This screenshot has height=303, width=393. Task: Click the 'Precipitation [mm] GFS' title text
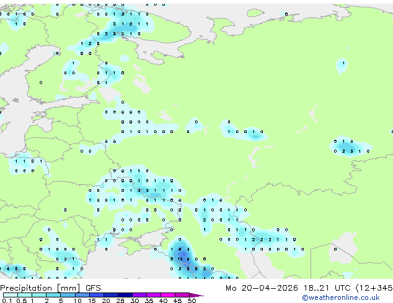click(50, 288)
